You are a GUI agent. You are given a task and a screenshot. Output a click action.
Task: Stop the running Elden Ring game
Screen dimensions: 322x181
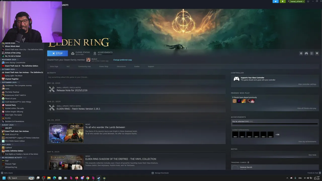[57, 53]
